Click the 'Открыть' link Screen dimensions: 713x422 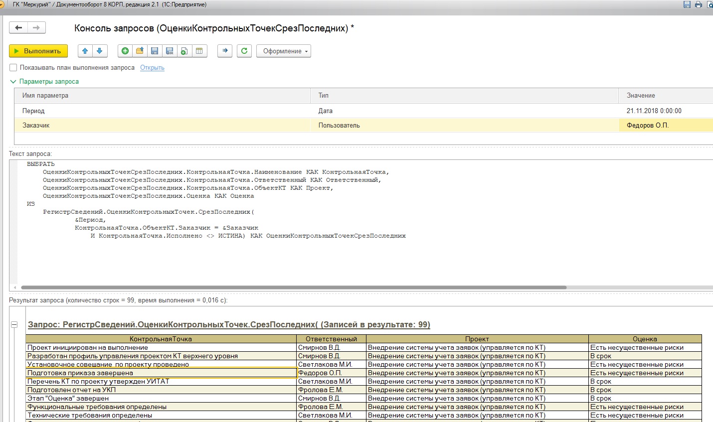152,68
